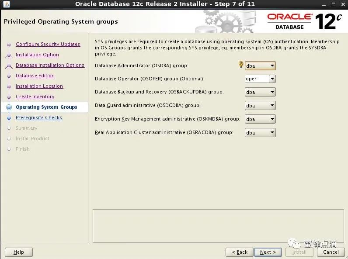Click the 'Database Backup and Recovery (OSBACKUPDBA) group:' label

(159, 92)
